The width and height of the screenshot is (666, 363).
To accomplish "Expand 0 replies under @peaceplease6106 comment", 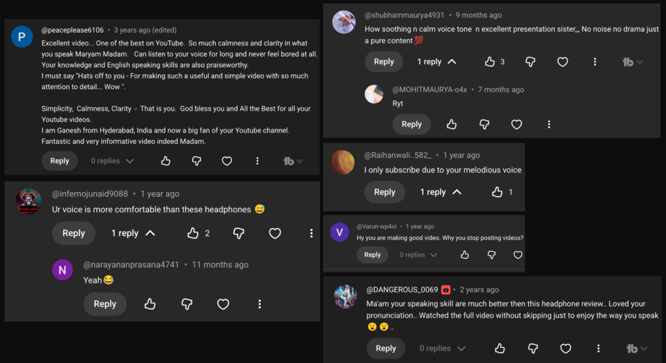I will [x=113, y=161].
